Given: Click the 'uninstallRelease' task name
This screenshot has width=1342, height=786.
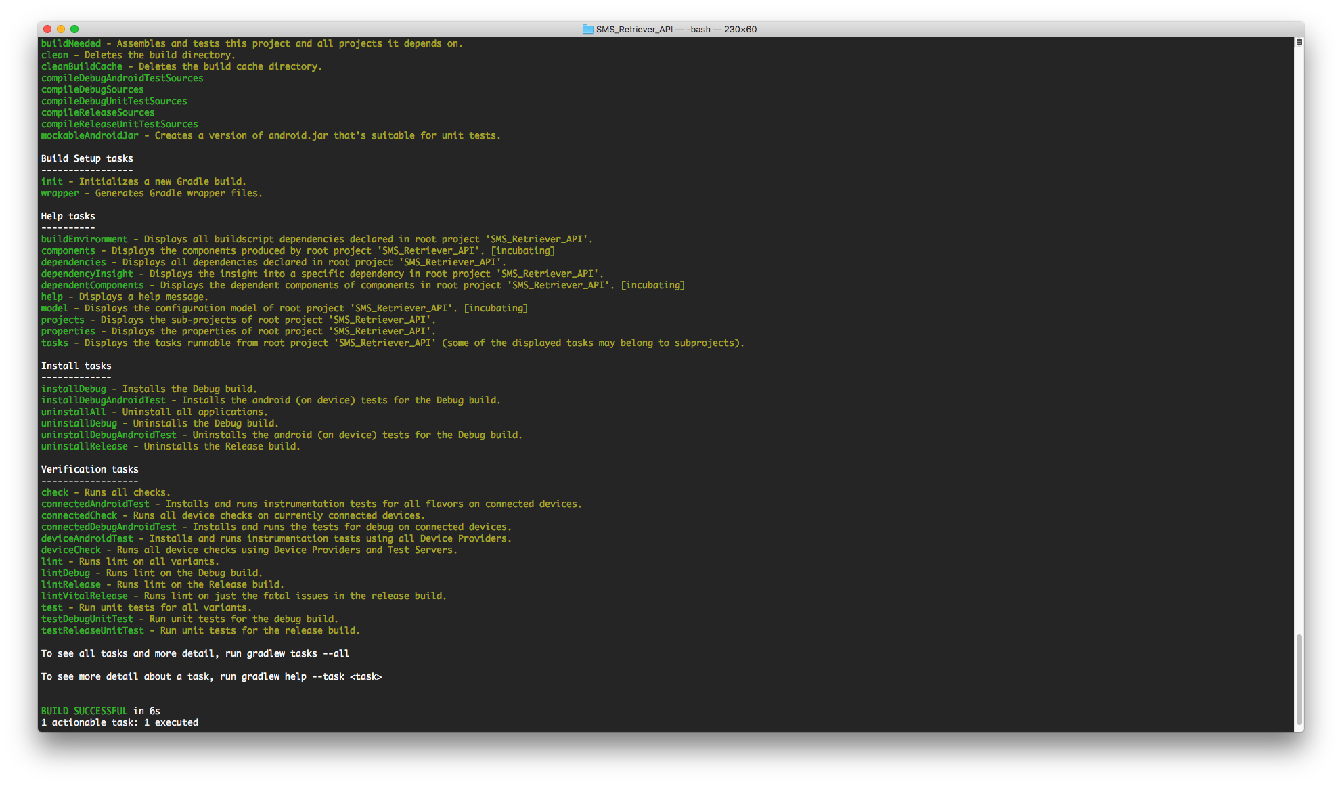Looking at the screenshot, I should click(x=85, y=446).
